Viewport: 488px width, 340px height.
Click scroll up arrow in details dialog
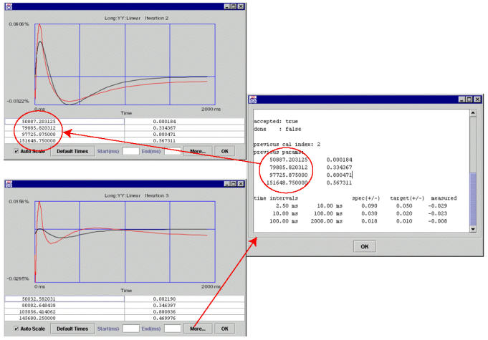click(472, 112)
